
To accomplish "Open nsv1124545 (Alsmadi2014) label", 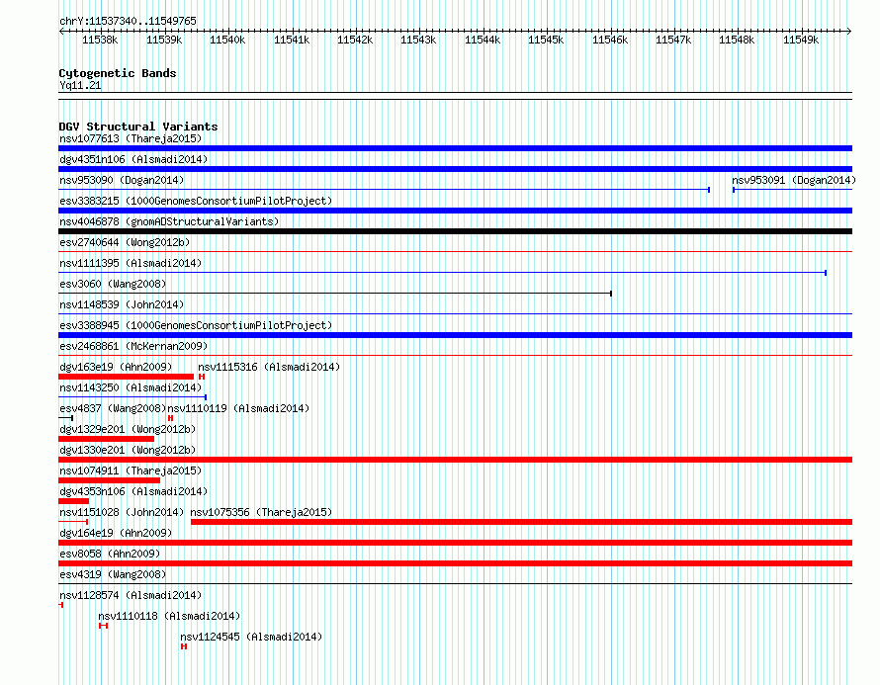I will [251, 637].
